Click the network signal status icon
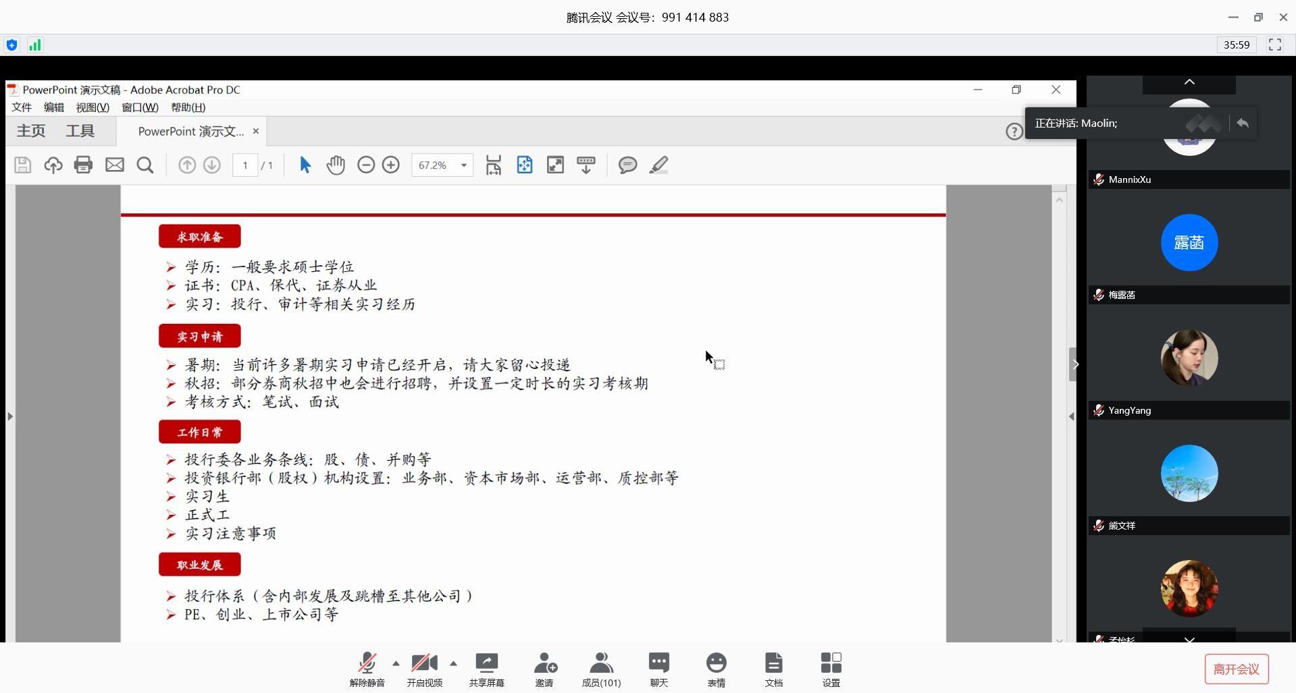 [x=34, y=45]
